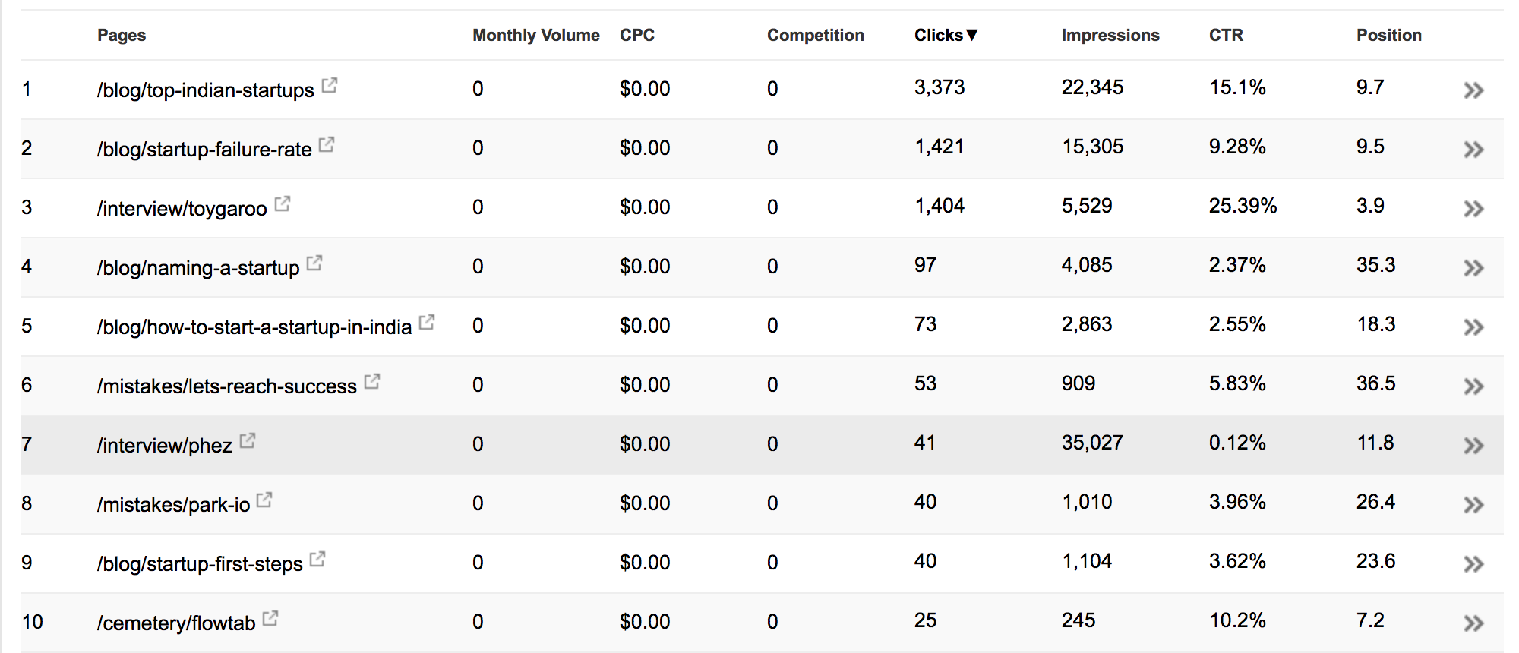Click external link icon for /blog/naming-a-startup
Image resolution: width=1519 pixels, height=653 pixels.
[x=314, y=263]
